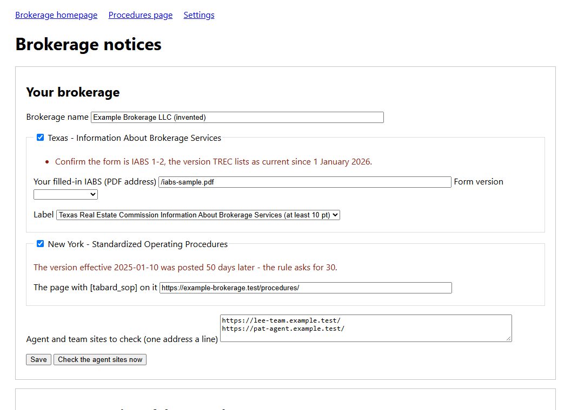Click the Your brokerage section heading
Screen dimensions: 571x410
tap(73, 92)
